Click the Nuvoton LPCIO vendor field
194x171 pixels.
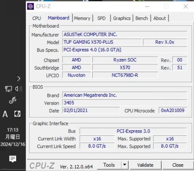[76, 75]
